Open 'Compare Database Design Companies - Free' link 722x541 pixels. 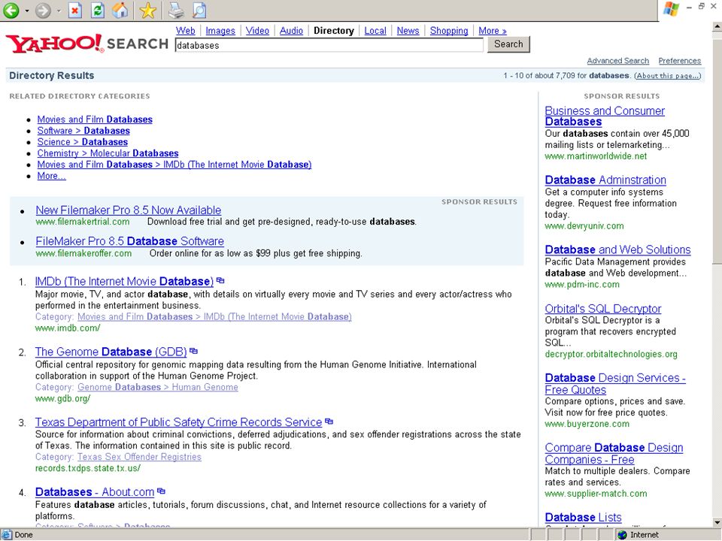click(x=614, y=454)
